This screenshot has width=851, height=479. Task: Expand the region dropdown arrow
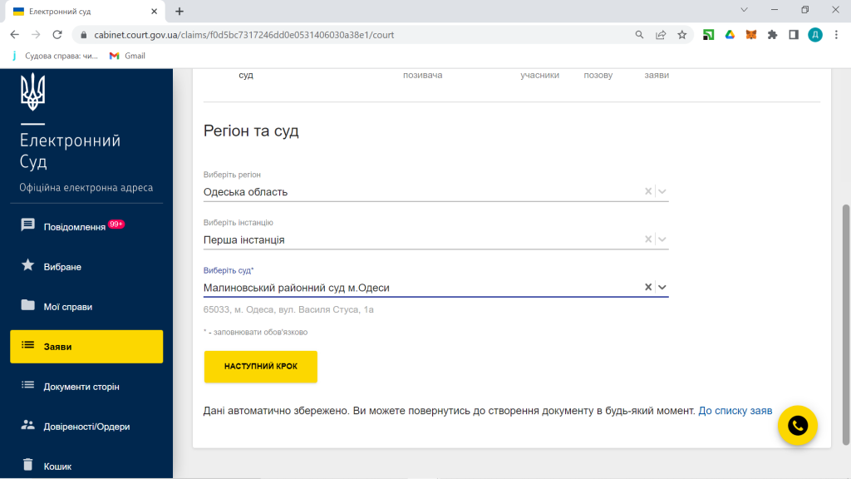point(662,191)
